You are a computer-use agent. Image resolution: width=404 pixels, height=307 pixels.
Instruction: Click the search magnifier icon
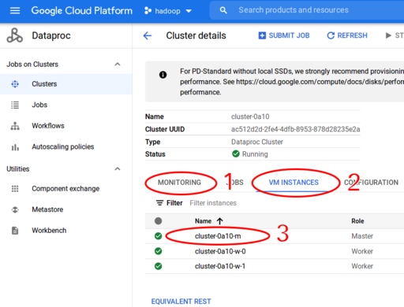click(223, 10)
